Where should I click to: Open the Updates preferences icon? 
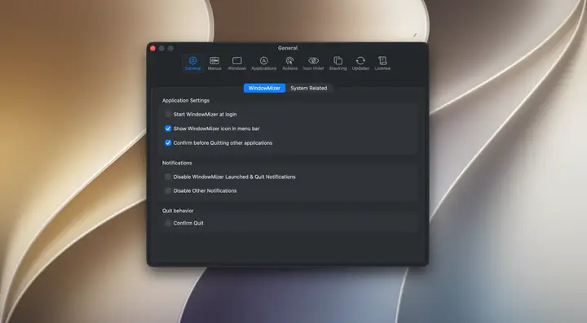coord(360,63)
